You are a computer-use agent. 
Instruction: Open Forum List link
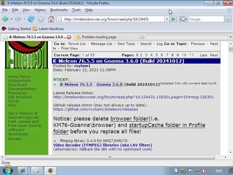pos(77,44)
